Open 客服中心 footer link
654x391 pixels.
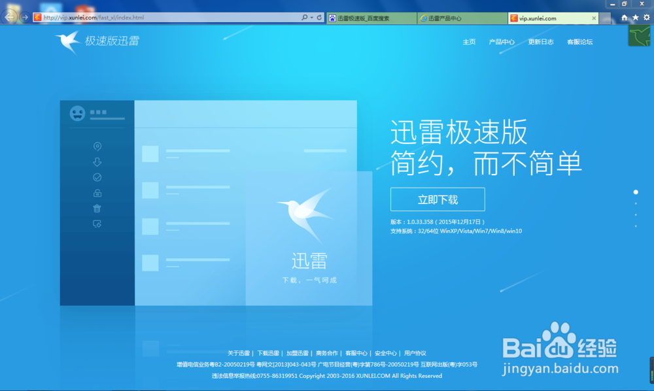pyautogui.click(x=356, y=353)
